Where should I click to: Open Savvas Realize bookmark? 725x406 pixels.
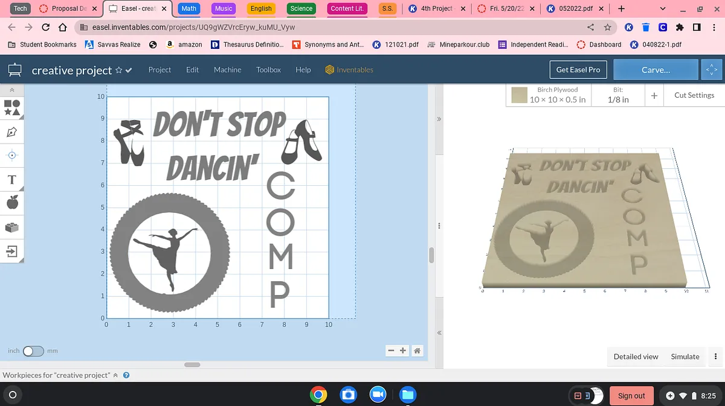pyautogui.click(x=113, y=45)
